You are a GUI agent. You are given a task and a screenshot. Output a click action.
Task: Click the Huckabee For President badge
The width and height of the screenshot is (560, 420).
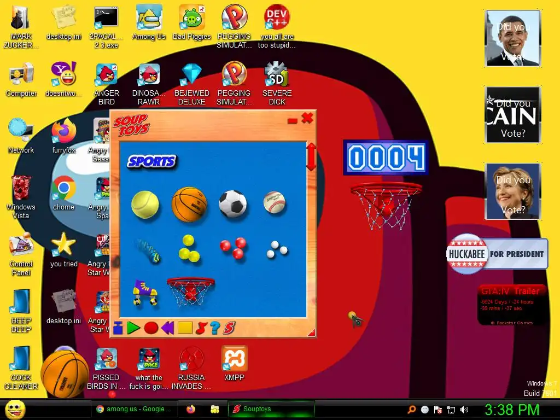coord(497,254)
